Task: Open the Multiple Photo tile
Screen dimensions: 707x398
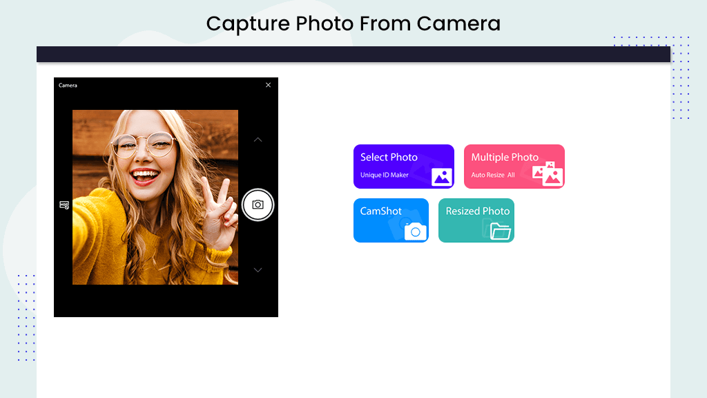Action: pos(514,167)
